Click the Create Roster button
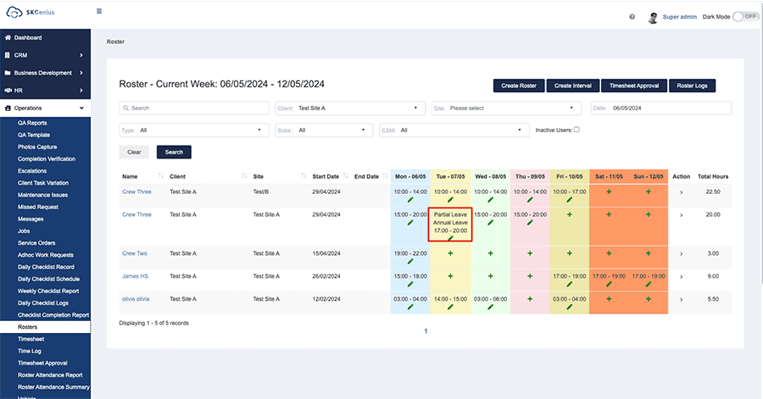This screenshot has height=399, width=763. click(519, 86)
